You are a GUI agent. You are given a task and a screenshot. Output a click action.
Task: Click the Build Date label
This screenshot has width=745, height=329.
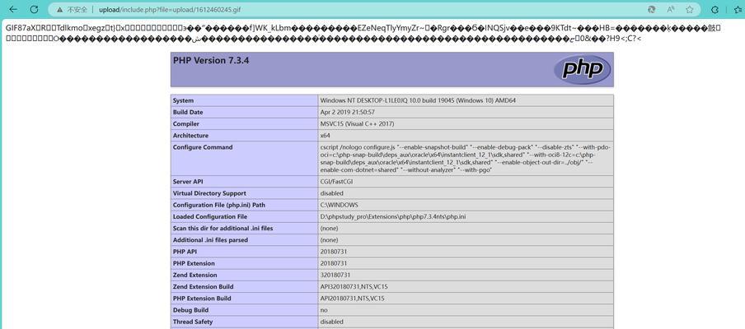click(x=188, y=113)
